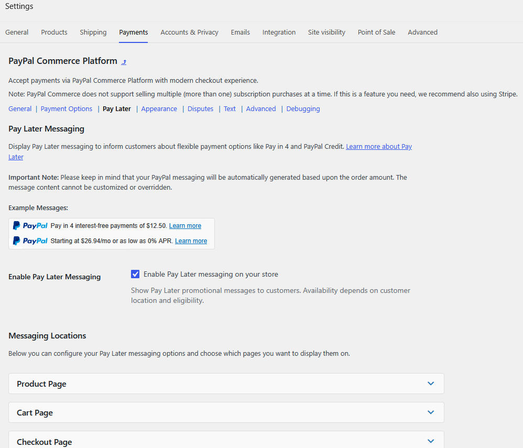
Task: Open the Text subsection link
Action: point(230,109)
